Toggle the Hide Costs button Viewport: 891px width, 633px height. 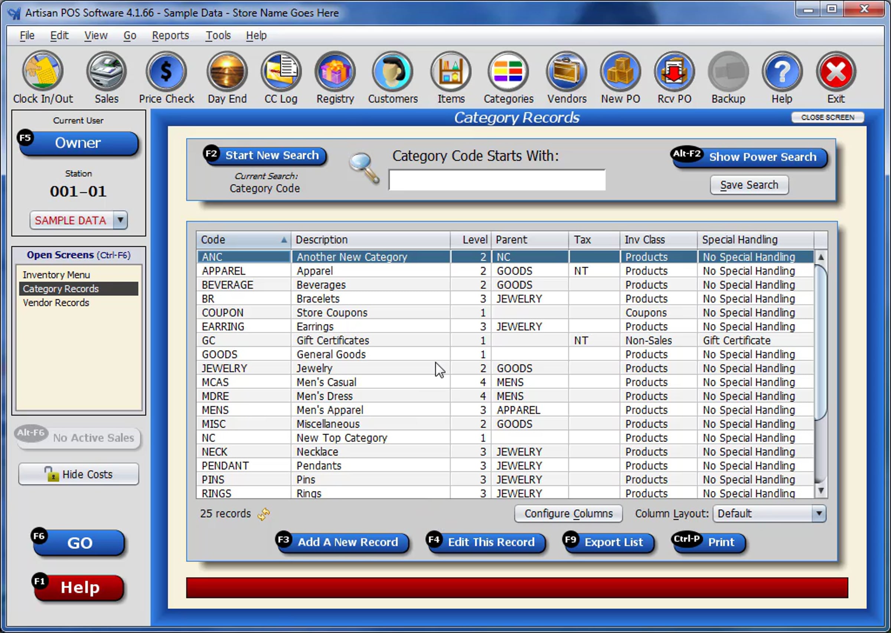79,474
